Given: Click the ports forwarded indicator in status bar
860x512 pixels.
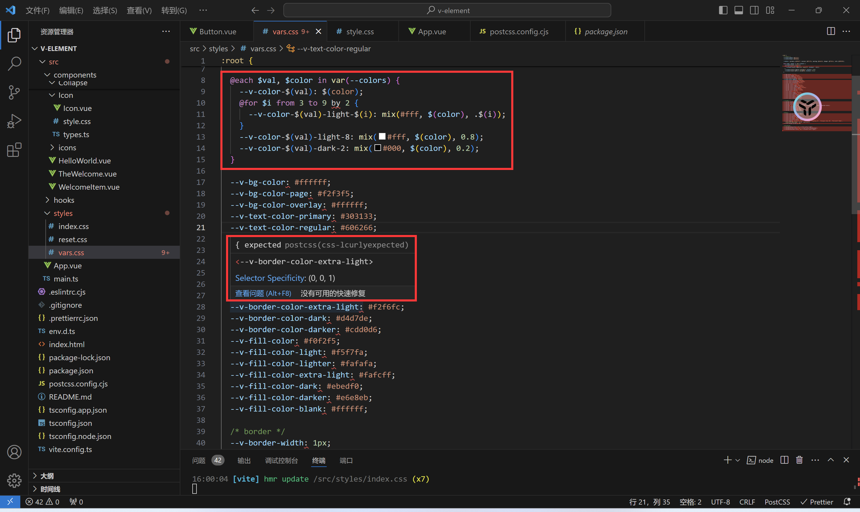Looking at the screenshot, I should [x=76, y=502].
